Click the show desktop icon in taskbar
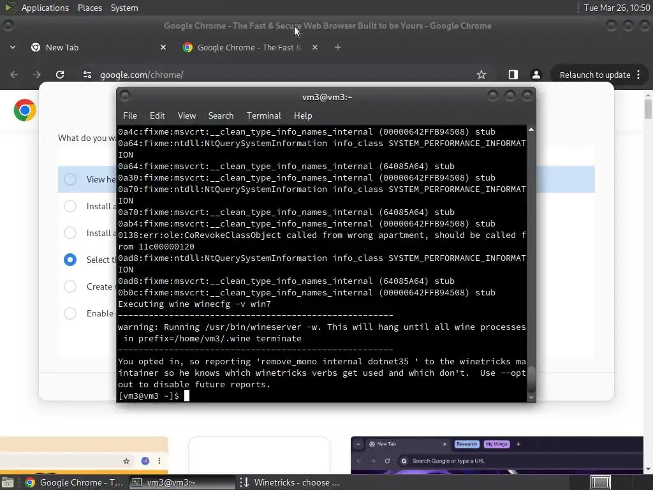Viewport: 653px width, 490px height. 8,482
